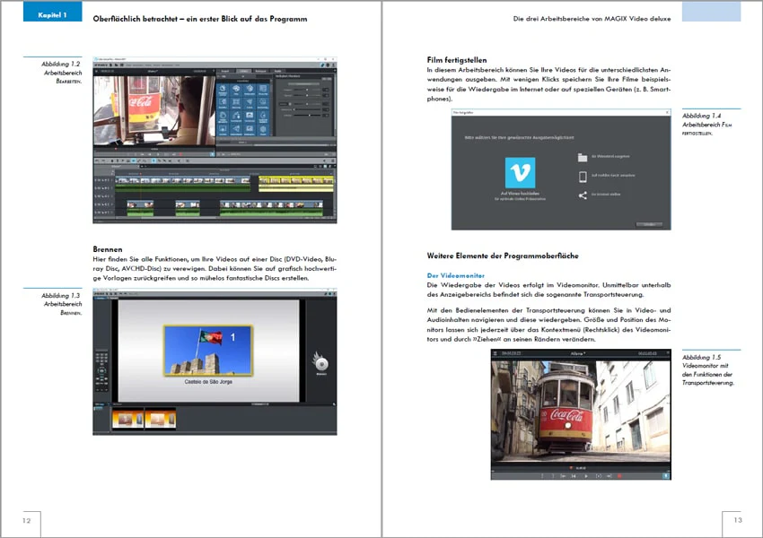Click the blue icon at monitor's bottom right
The image size is (763, 538).
point(666,476)
